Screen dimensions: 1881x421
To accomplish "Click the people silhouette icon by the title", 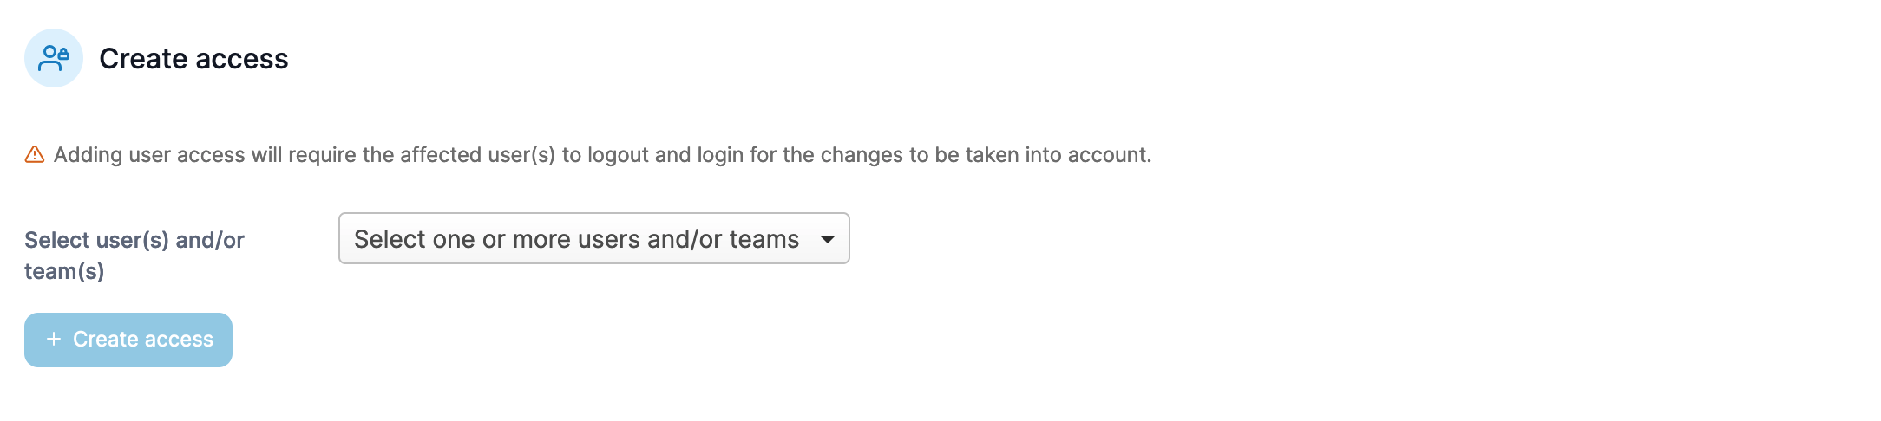I will (54, 58).
